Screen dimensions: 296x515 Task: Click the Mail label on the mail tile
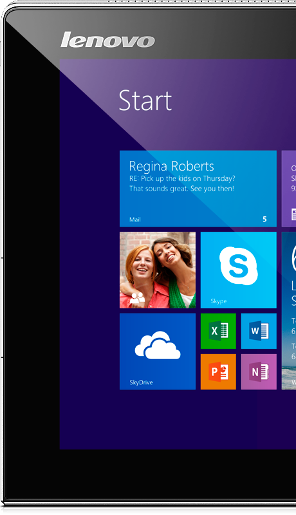(135, 220)
